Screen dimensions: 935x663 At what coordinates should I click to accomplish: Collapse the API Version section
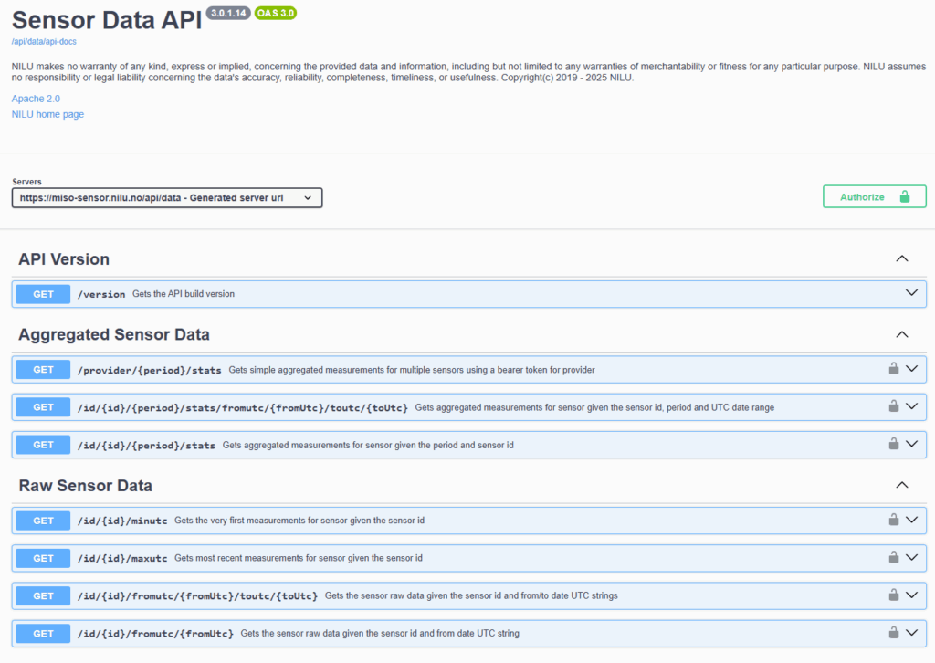tap(902, 259)
